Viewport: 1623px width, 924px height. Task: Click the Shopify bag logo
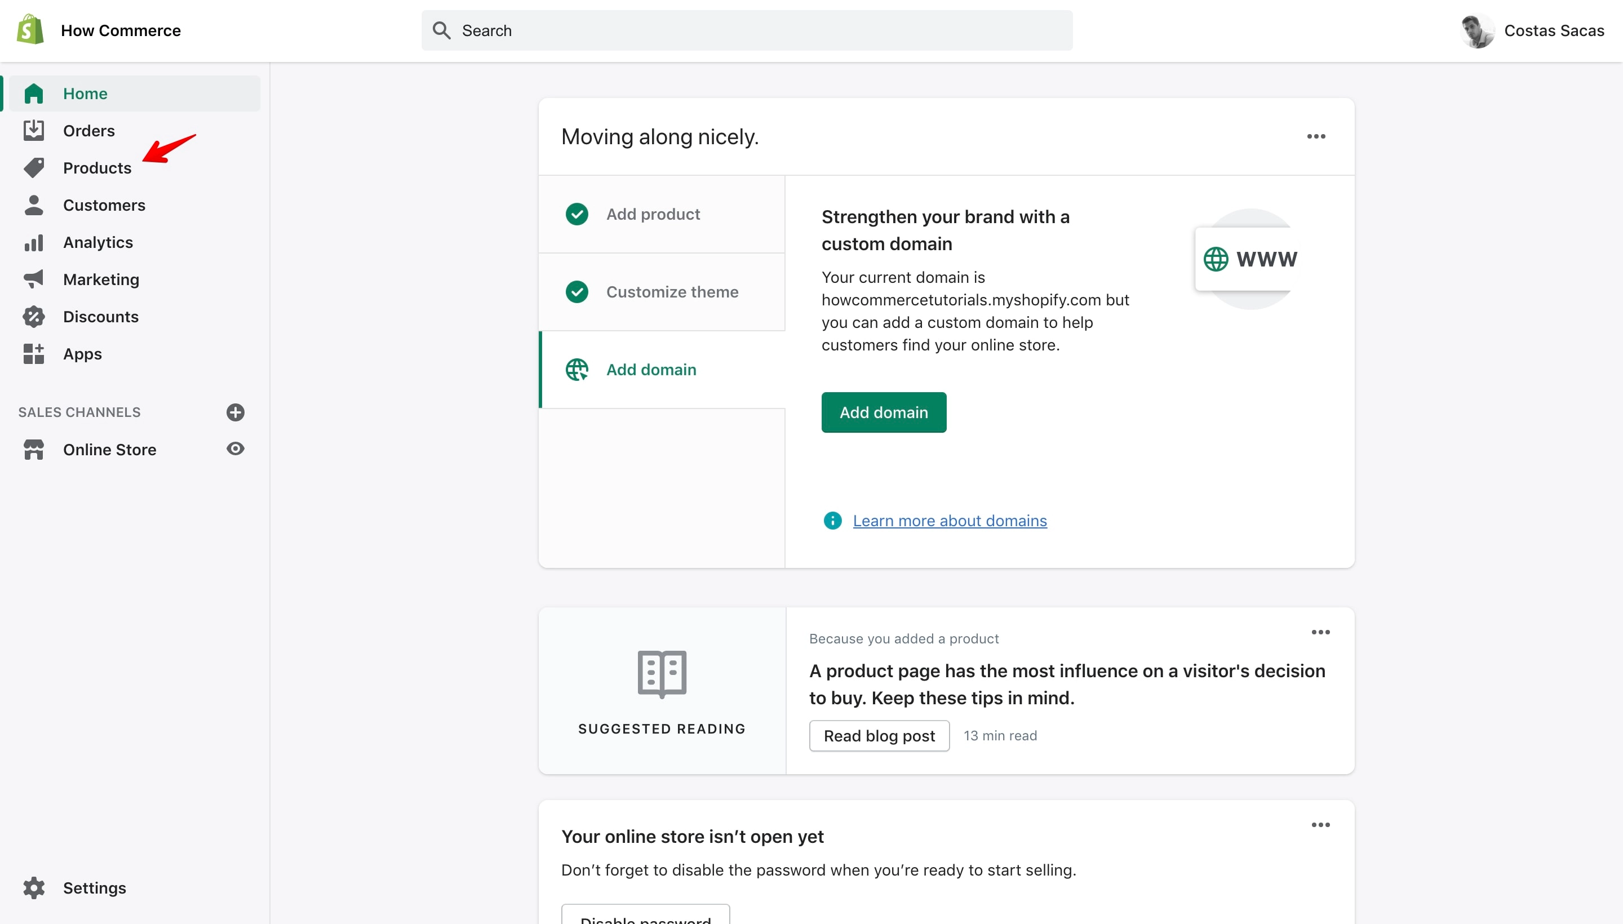pyautogui.click(x=30, y=30)
